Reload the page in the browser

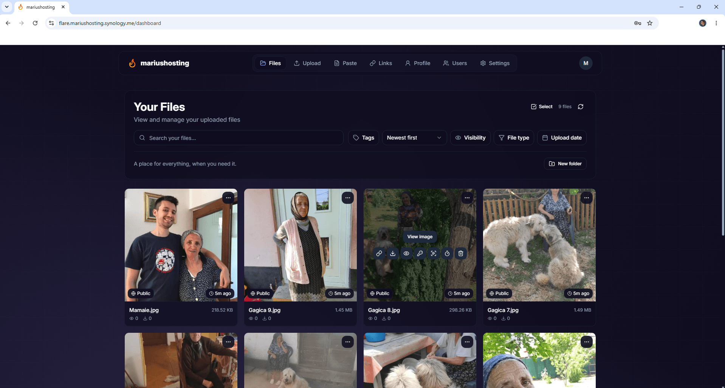pyautogui.click(x=35, y=23)
